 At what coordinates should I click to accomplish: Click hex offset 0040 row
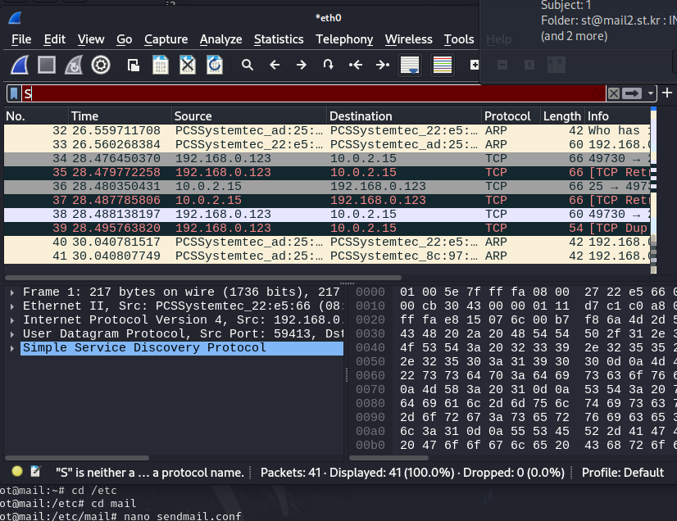pos(370,348)
